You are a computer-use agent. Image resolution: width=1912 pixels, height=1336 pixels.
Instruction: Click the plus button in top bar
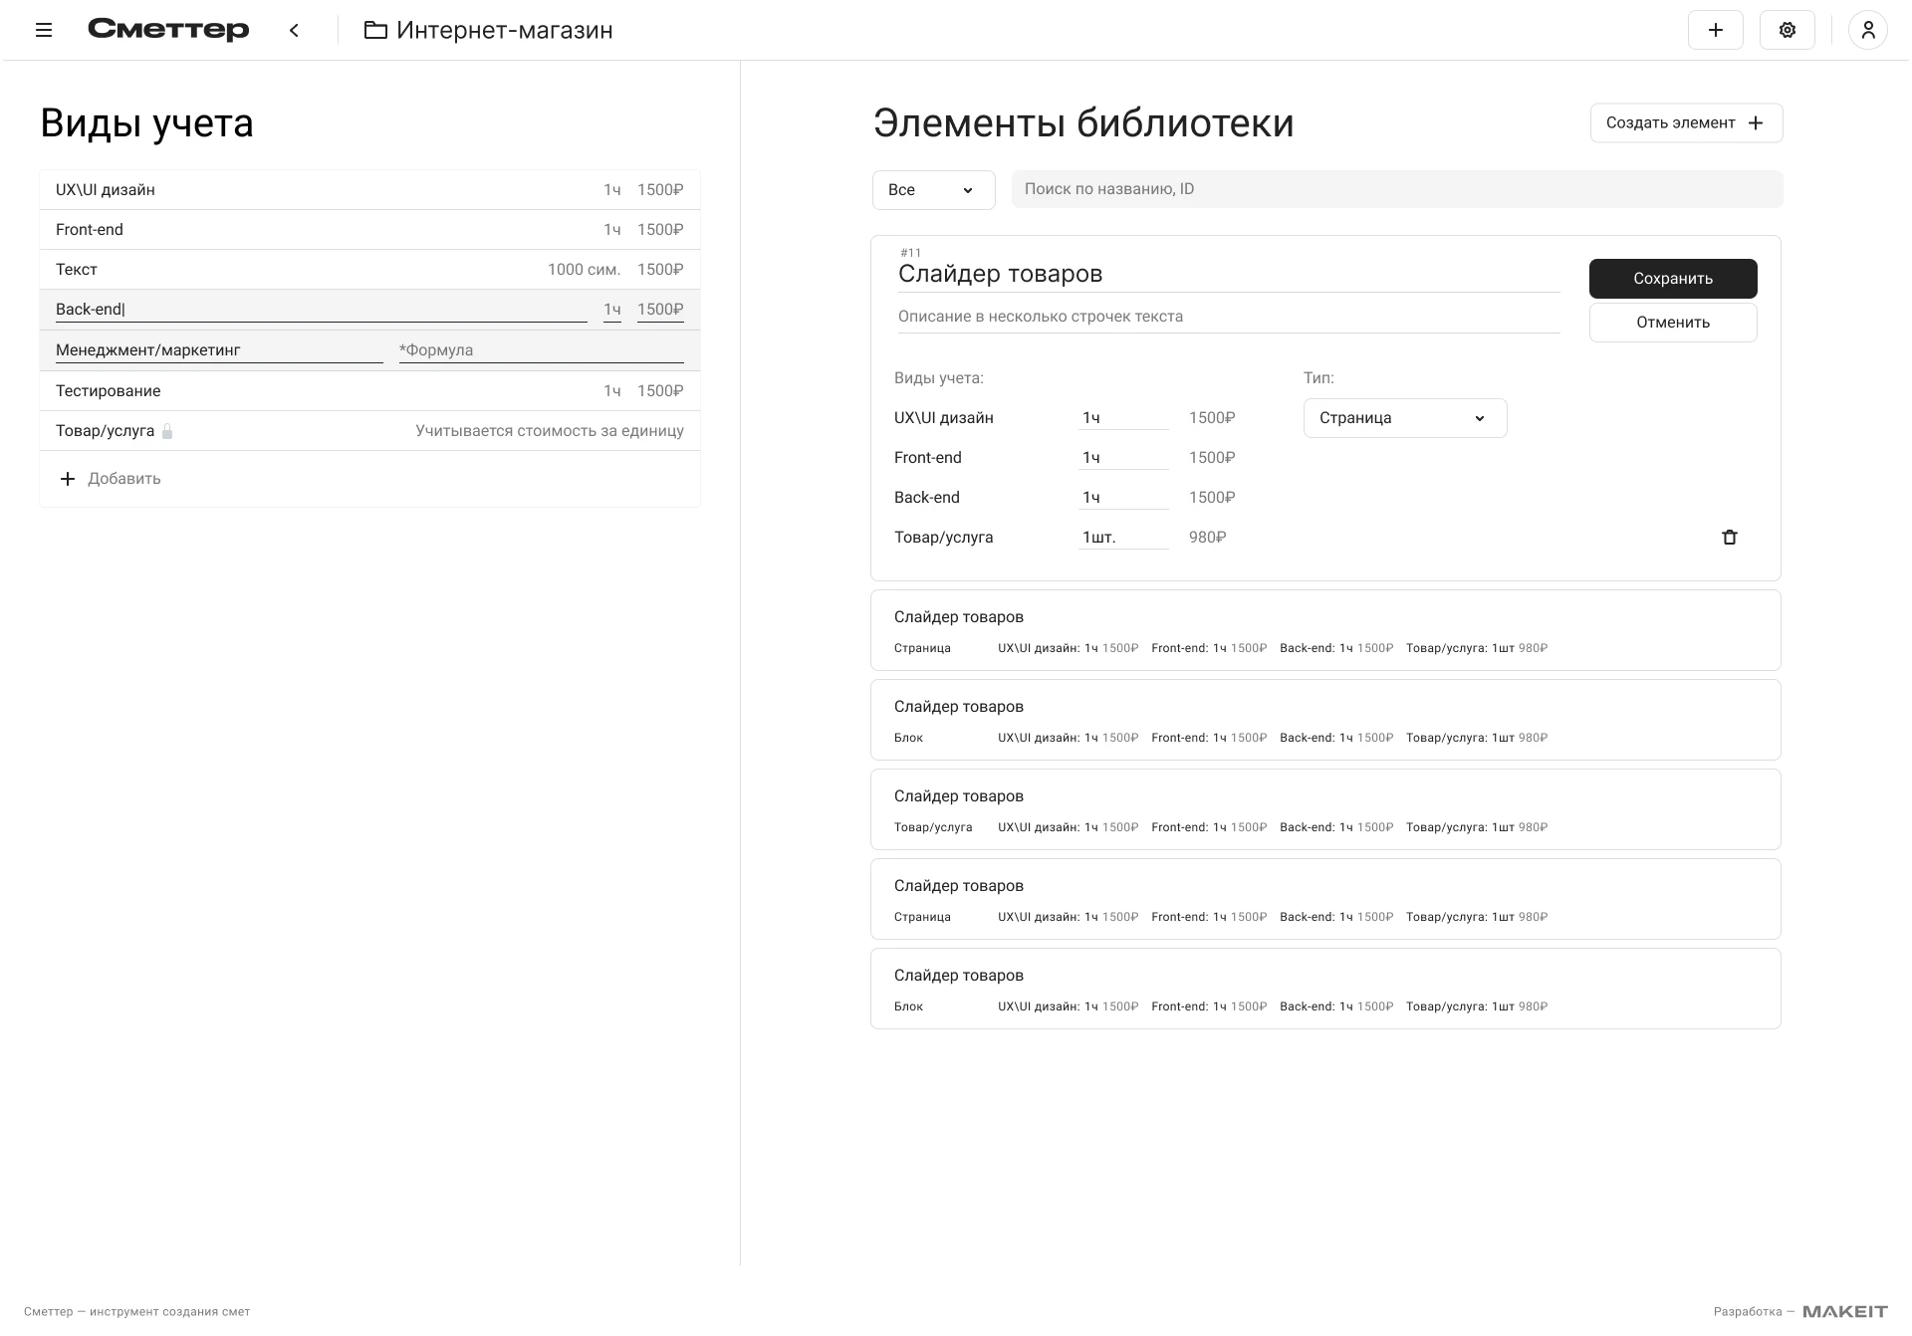click(x=1715, y=30)
